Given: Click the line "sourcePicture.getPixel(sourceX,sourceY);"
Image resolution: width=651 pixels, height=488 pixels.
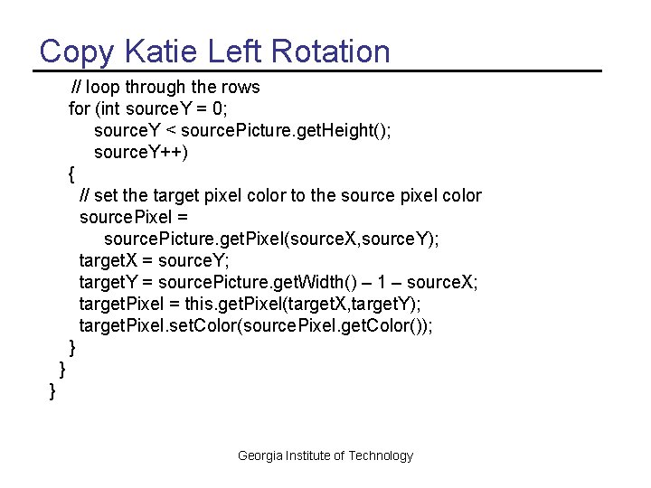Looking at the screenshot, I should tap(271, 239).
